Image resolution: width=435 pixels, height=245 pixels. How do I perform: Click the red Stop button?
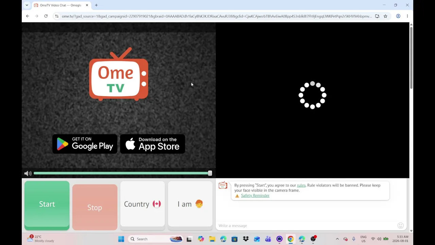95,207
